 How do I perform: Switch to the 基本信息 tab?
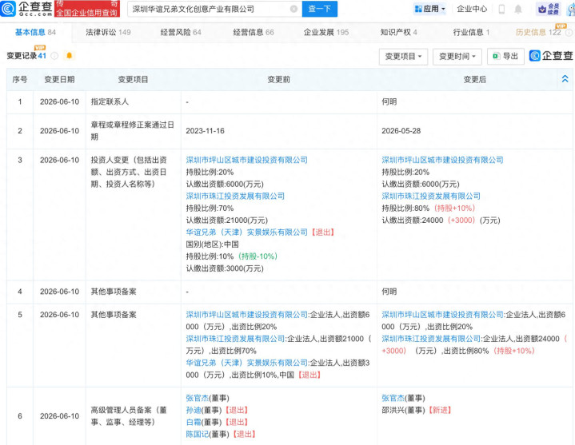35,32
